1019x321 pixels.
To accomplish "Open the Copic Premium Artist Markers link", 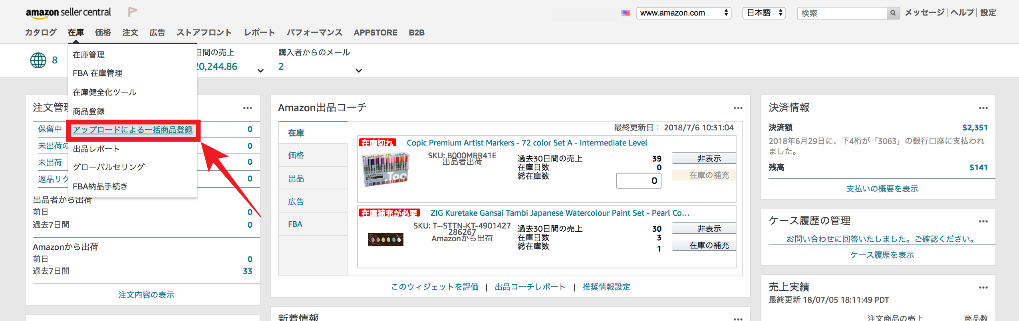I will click(527, 143).
